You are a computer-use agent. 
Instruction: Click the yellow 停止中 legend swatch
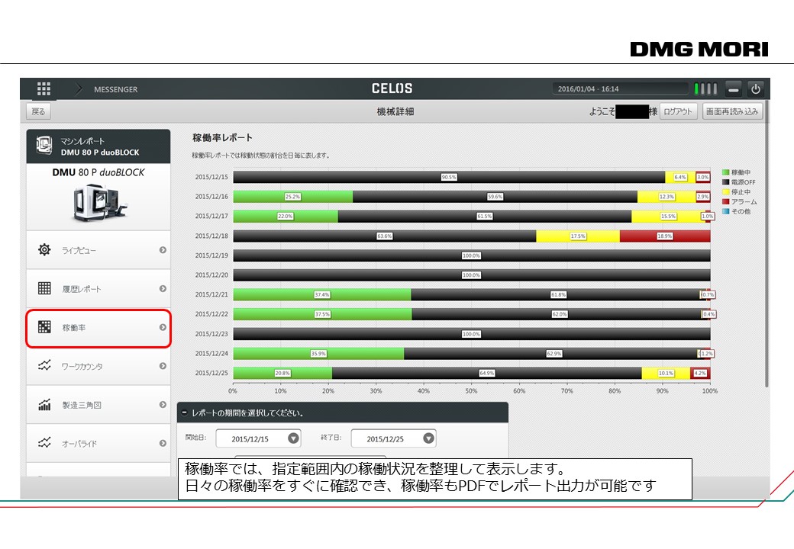click(725, 191)
